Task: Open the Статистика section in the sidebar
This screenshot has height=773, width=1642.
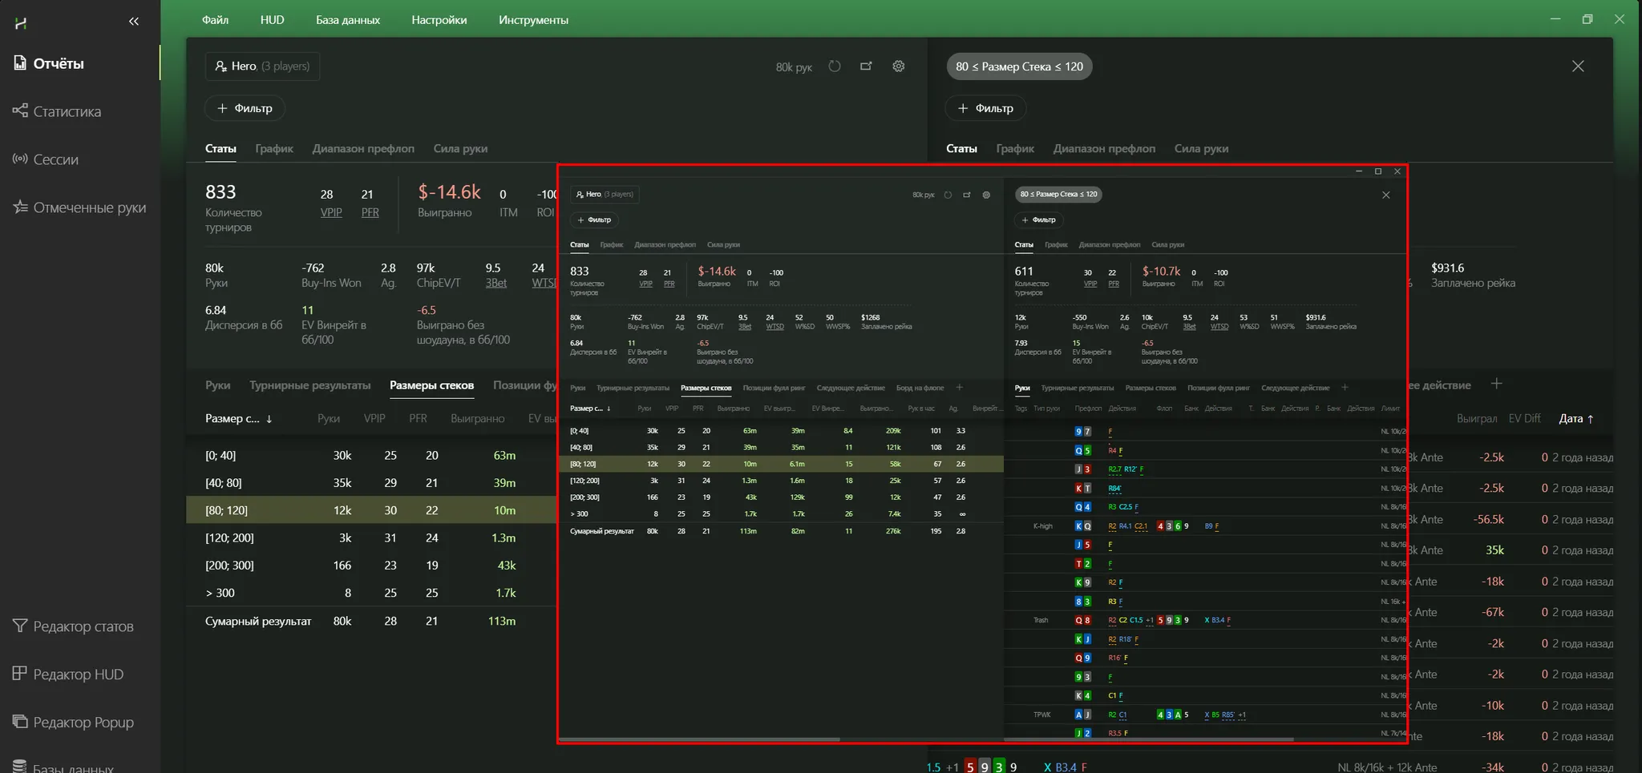Action: (67, 111)
